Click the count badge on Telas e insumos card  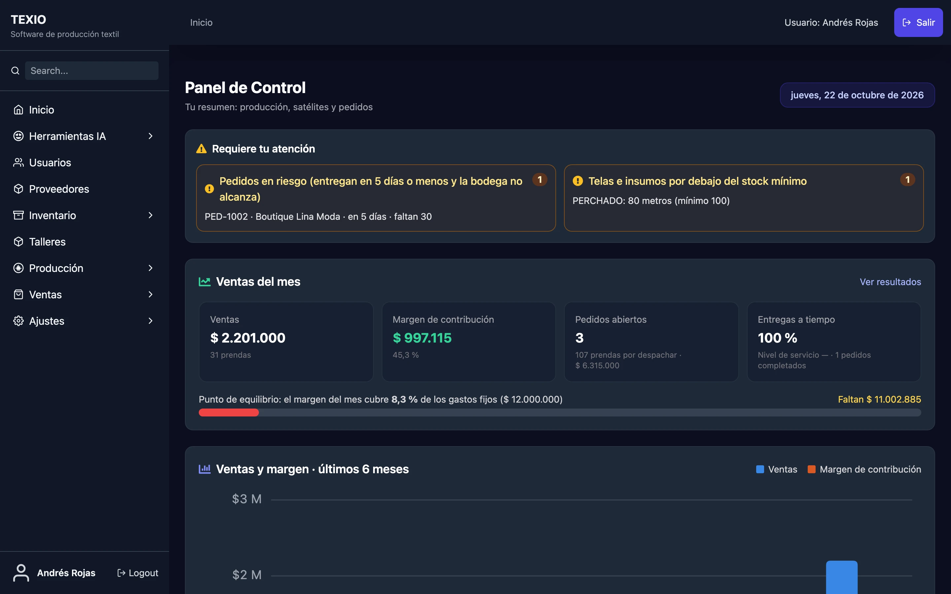pos(907,180)
